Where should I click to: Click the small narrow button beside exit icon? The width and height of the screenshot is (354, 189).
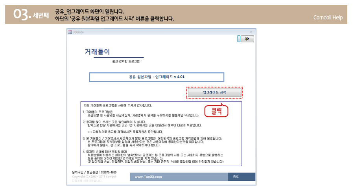pos(239,39)
